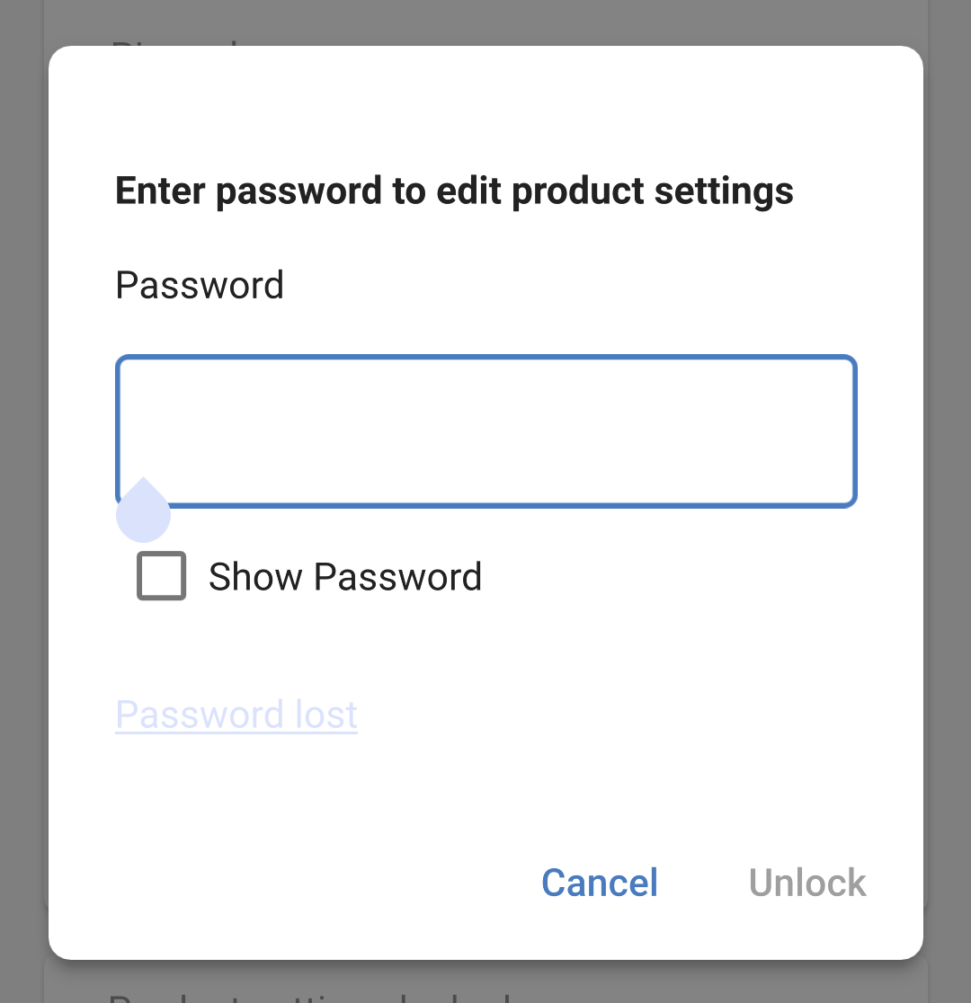Select the blue teardrop selection handle
This screenshot has width=971, height=1003.
(x=143, y=512)
